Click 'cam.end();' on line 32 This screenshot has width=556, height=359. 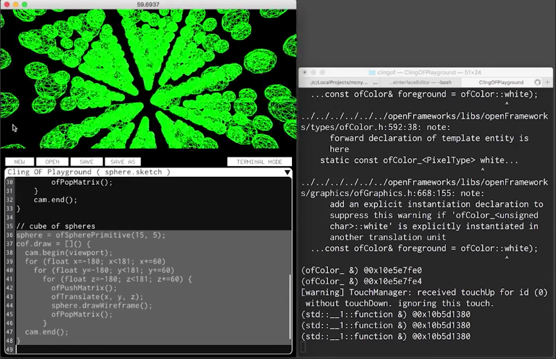click(x=55, y=200)
